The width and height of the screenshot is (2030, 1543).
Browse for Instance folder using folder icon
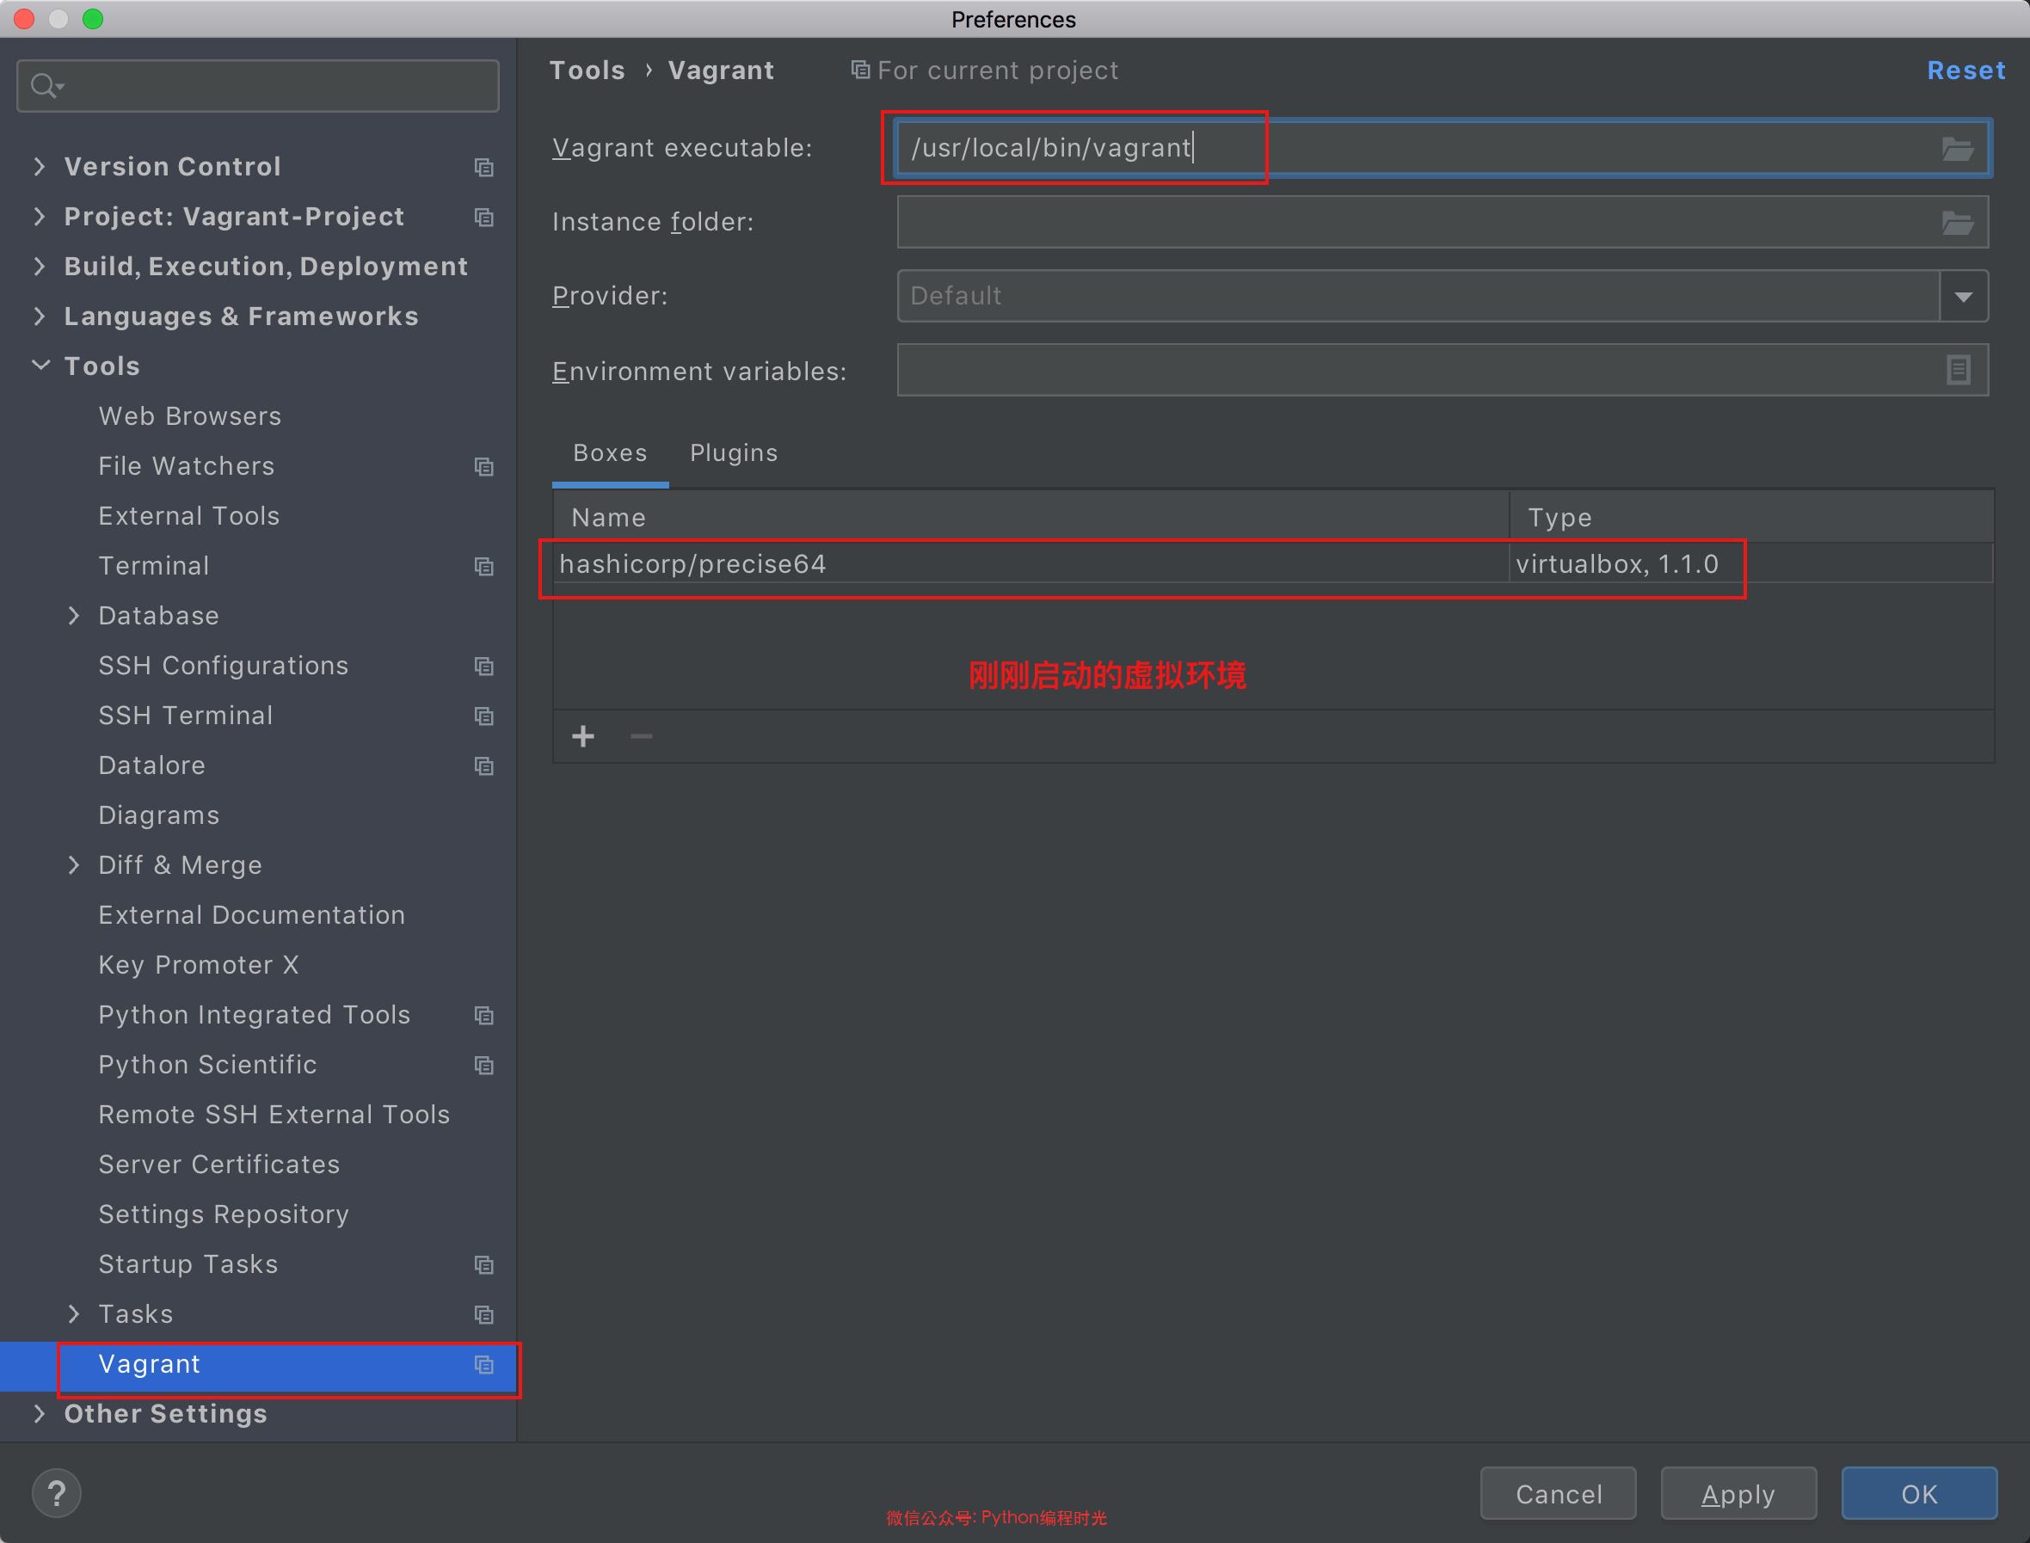point(1957,222)
